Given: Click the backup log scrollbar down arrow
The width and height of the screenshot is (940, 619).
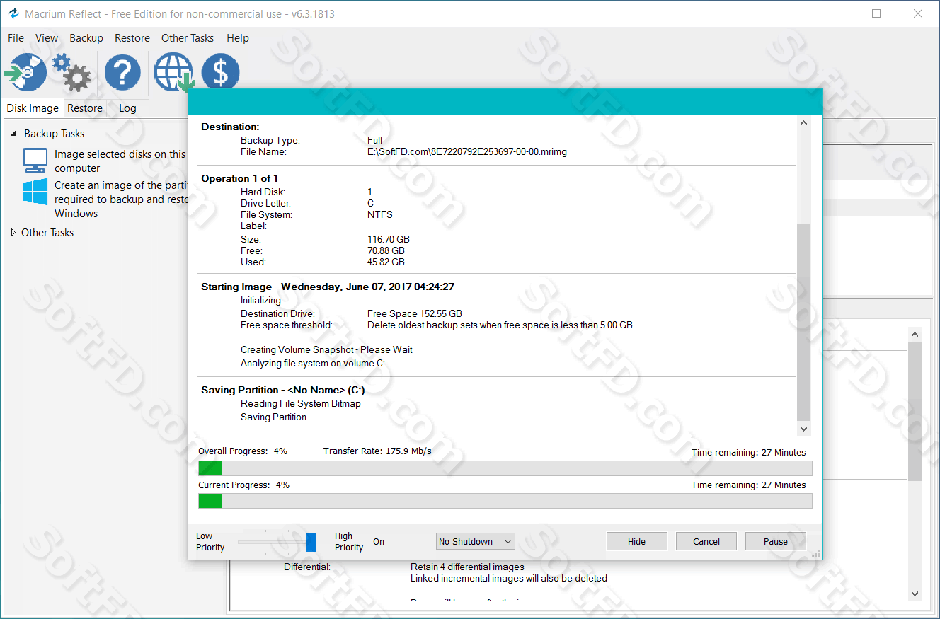Looking at the screenshot, I should [803, 429].
